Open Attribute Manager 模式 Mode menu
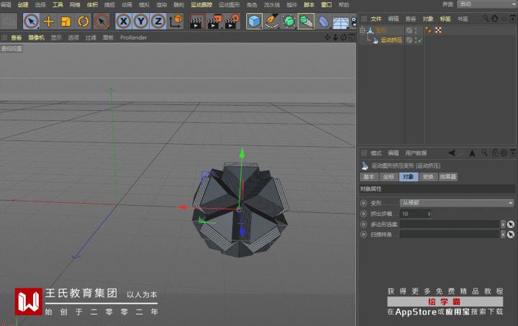 pos(376,153)
